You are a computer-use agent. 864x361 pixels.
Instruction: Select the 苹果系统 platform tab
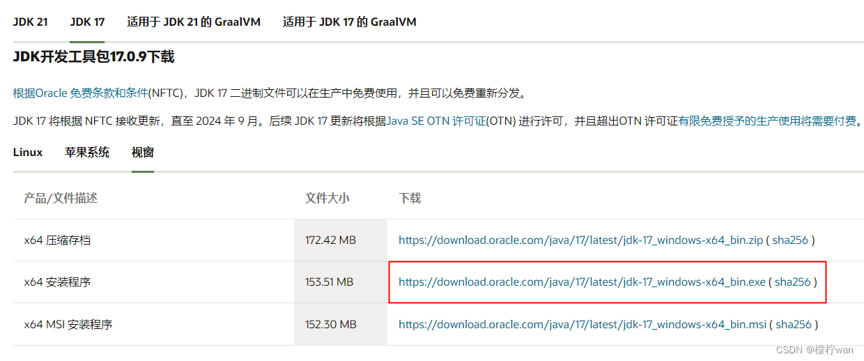pyautogui.click(x=87, y=152)
